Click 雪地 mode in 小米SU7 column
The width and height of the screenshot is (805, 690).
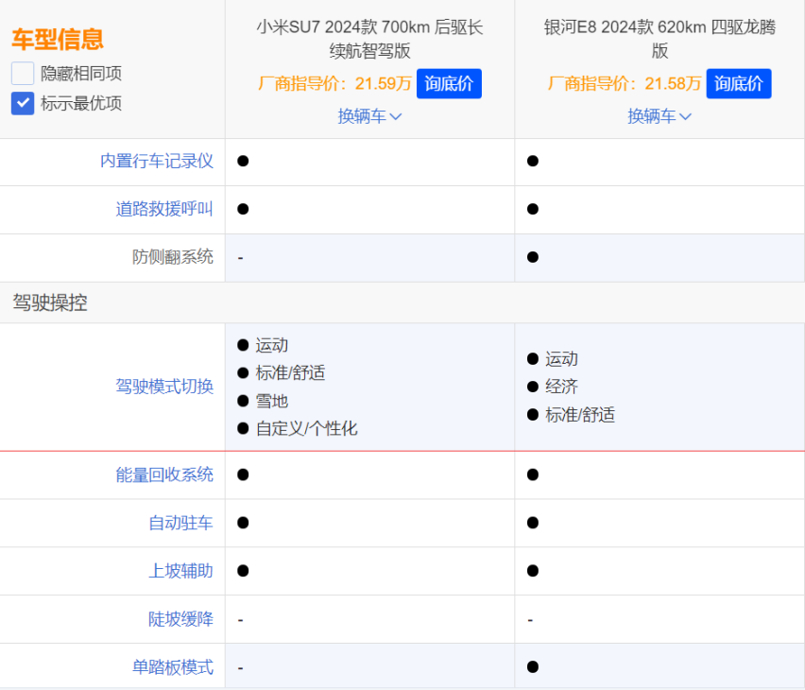[x=272, y=402]
